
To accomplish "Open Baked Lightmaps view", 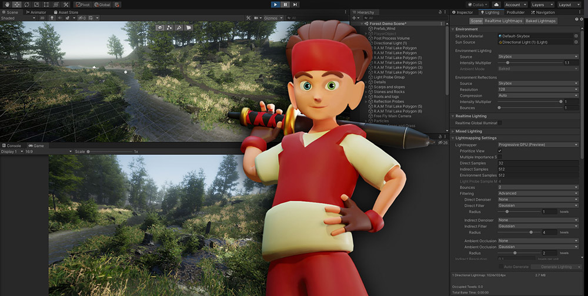I will point(540,21).
